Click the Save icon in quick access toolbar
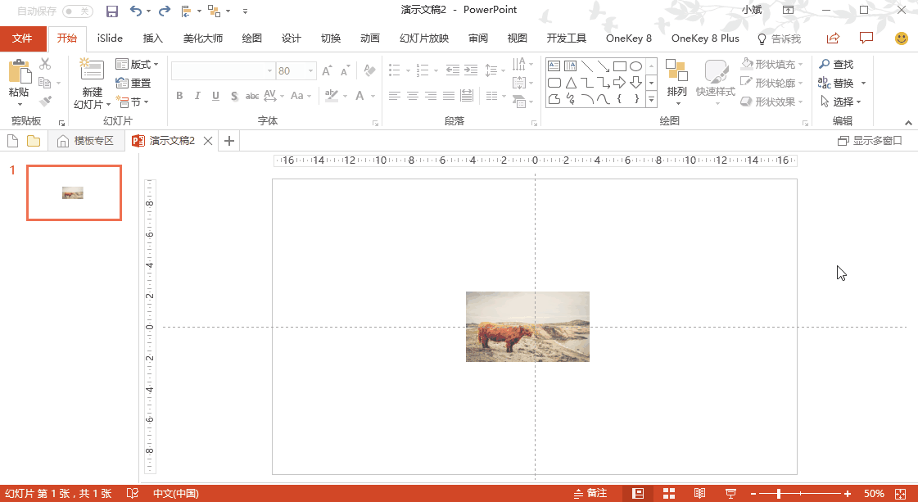Screen dimensions: 918x502 (x=112, y=11)
